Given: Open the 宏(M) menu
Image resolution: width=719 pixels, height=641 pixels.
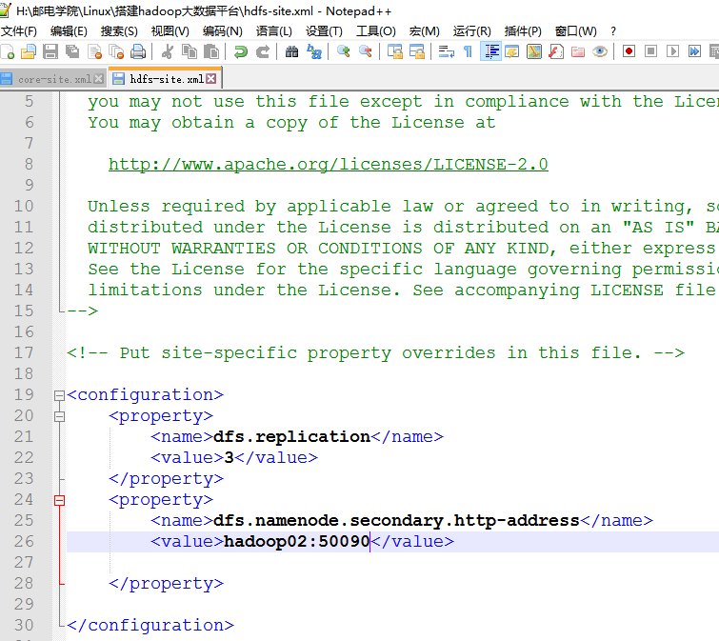Looking at the screenshot, I should click(x=424, y=31).
